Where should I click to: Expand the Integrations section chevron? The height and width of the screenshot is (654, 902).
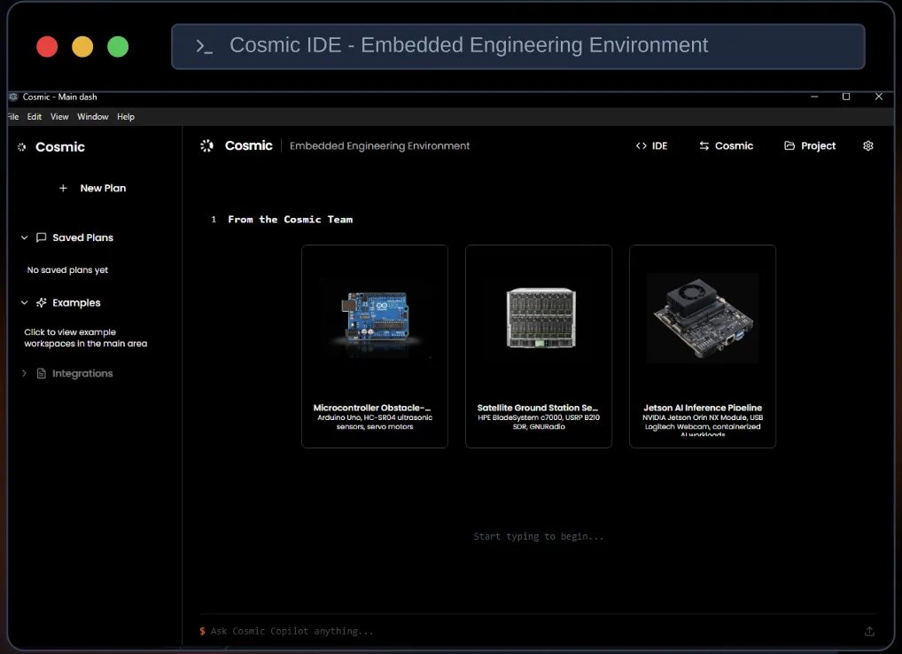coord(24,373)
